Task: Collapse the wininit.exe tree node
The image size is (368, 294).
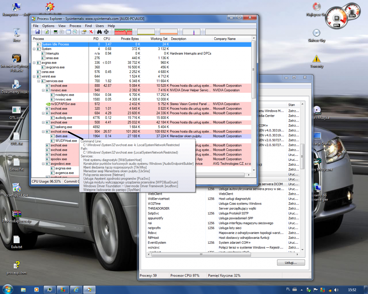Action: pos(34,77)
